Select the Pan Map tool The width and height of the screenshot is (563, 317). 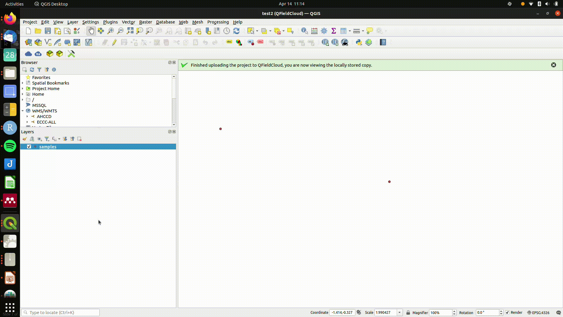91,31
